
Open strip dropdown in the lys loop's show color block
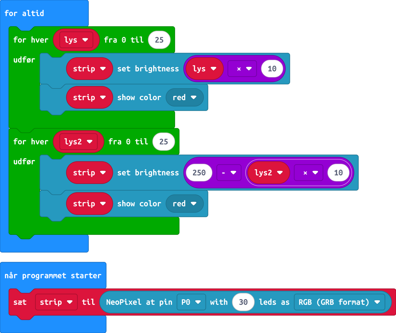point(90,97)
